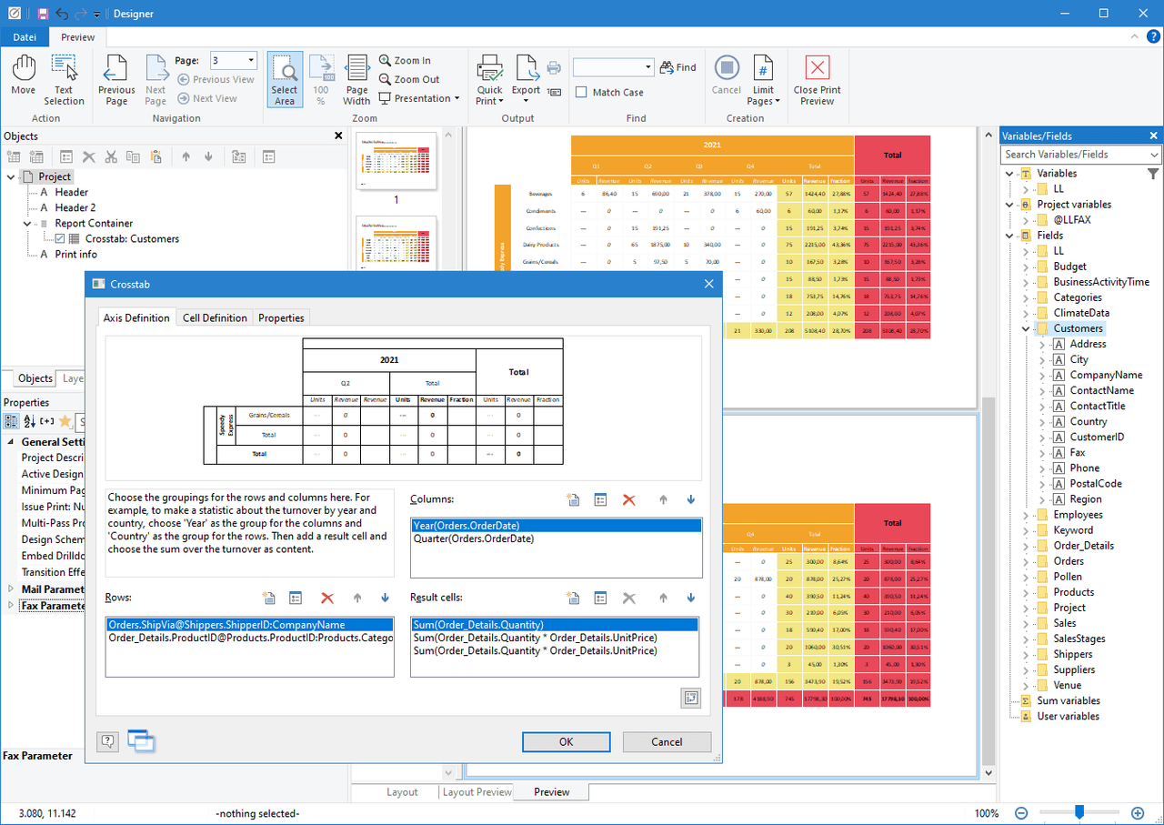
Task: Insert a new result cell
Action: coord(573,598)
